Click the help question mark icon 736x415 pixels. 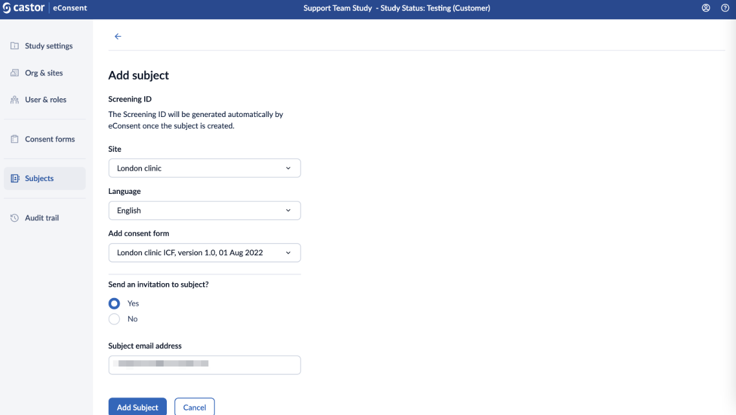click(725, 8)
